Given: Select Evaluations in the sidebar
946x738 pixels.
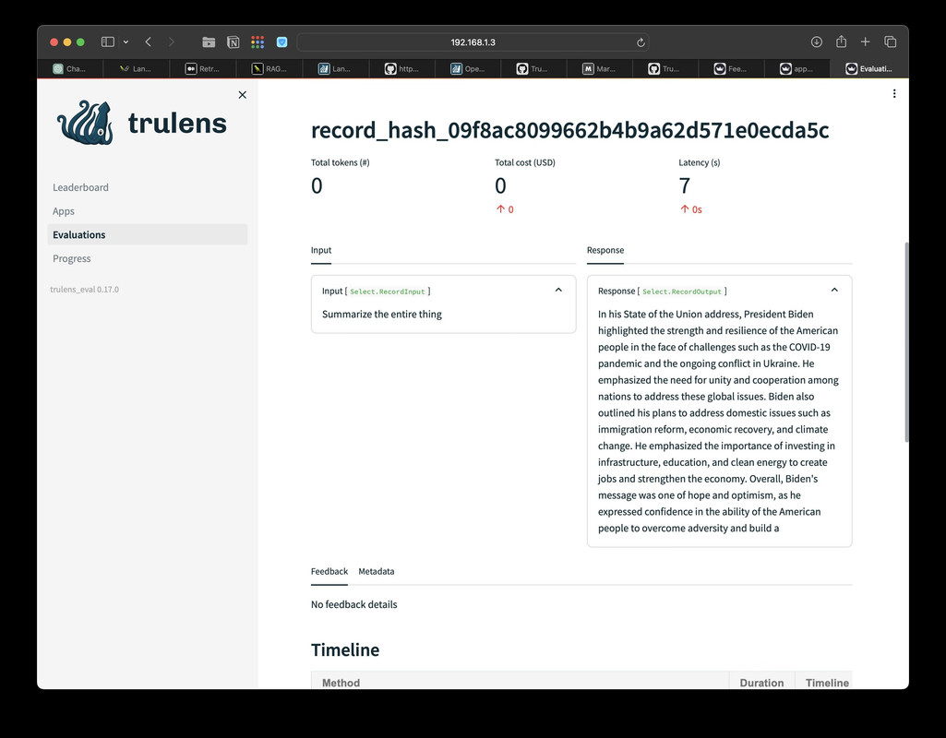Looking at the screenshot, I should coord(148,234).
